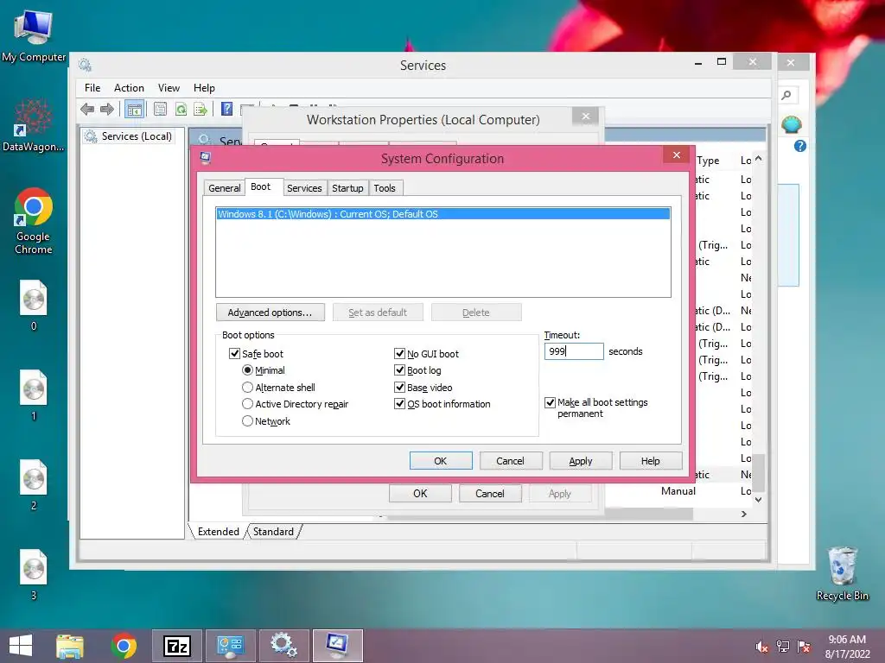The width and height of the screenshot is (885, 663).
Task: Click the network tray icon
Action: (x=782, y=647)
